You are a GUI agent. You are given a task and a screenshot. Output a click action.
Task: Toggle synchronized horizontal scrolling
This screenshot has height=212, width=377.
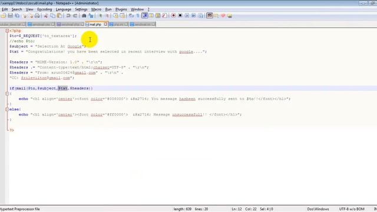click(x=123, y=16)
